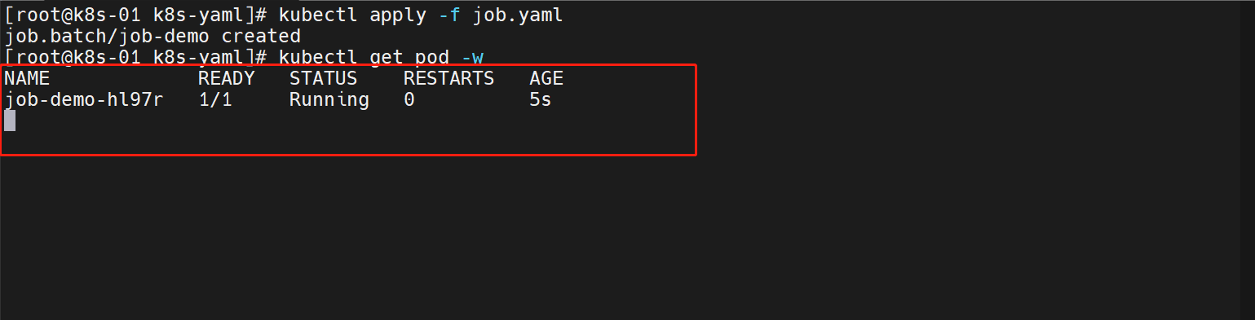
Task: Click the Running status text
Action: point(329,100)
